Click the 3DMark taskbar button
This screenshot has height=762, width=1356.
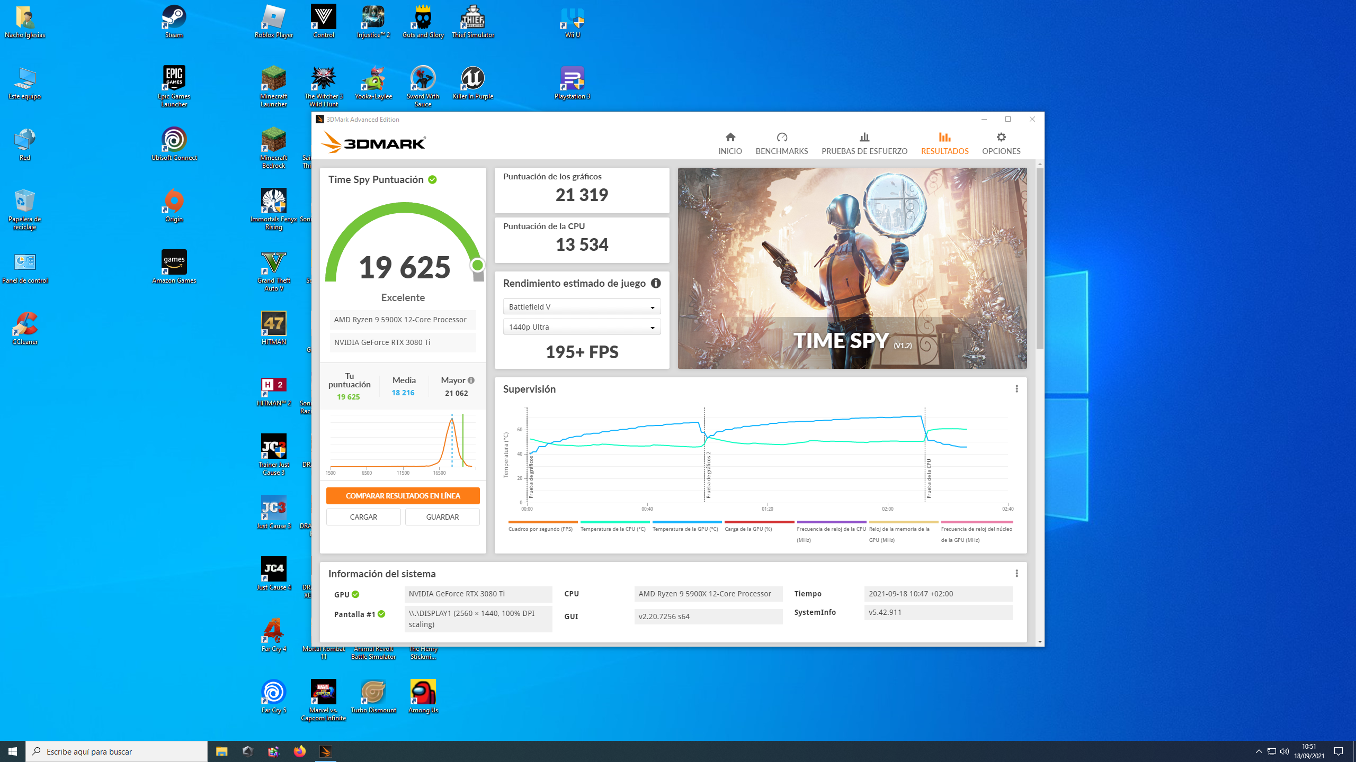(325, 751)
